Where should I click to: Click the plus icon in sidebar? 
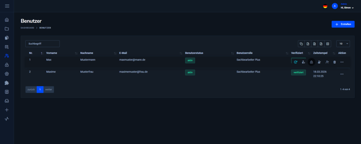[7, 110]
